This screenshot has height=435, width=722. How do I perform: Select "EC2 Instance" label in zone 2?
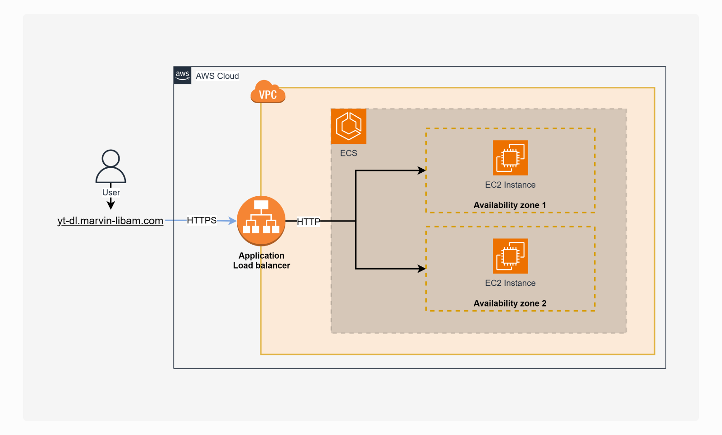pos(510,283)
